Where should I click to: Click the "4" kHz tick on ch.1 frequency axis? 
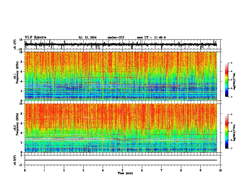pos(22,81)
